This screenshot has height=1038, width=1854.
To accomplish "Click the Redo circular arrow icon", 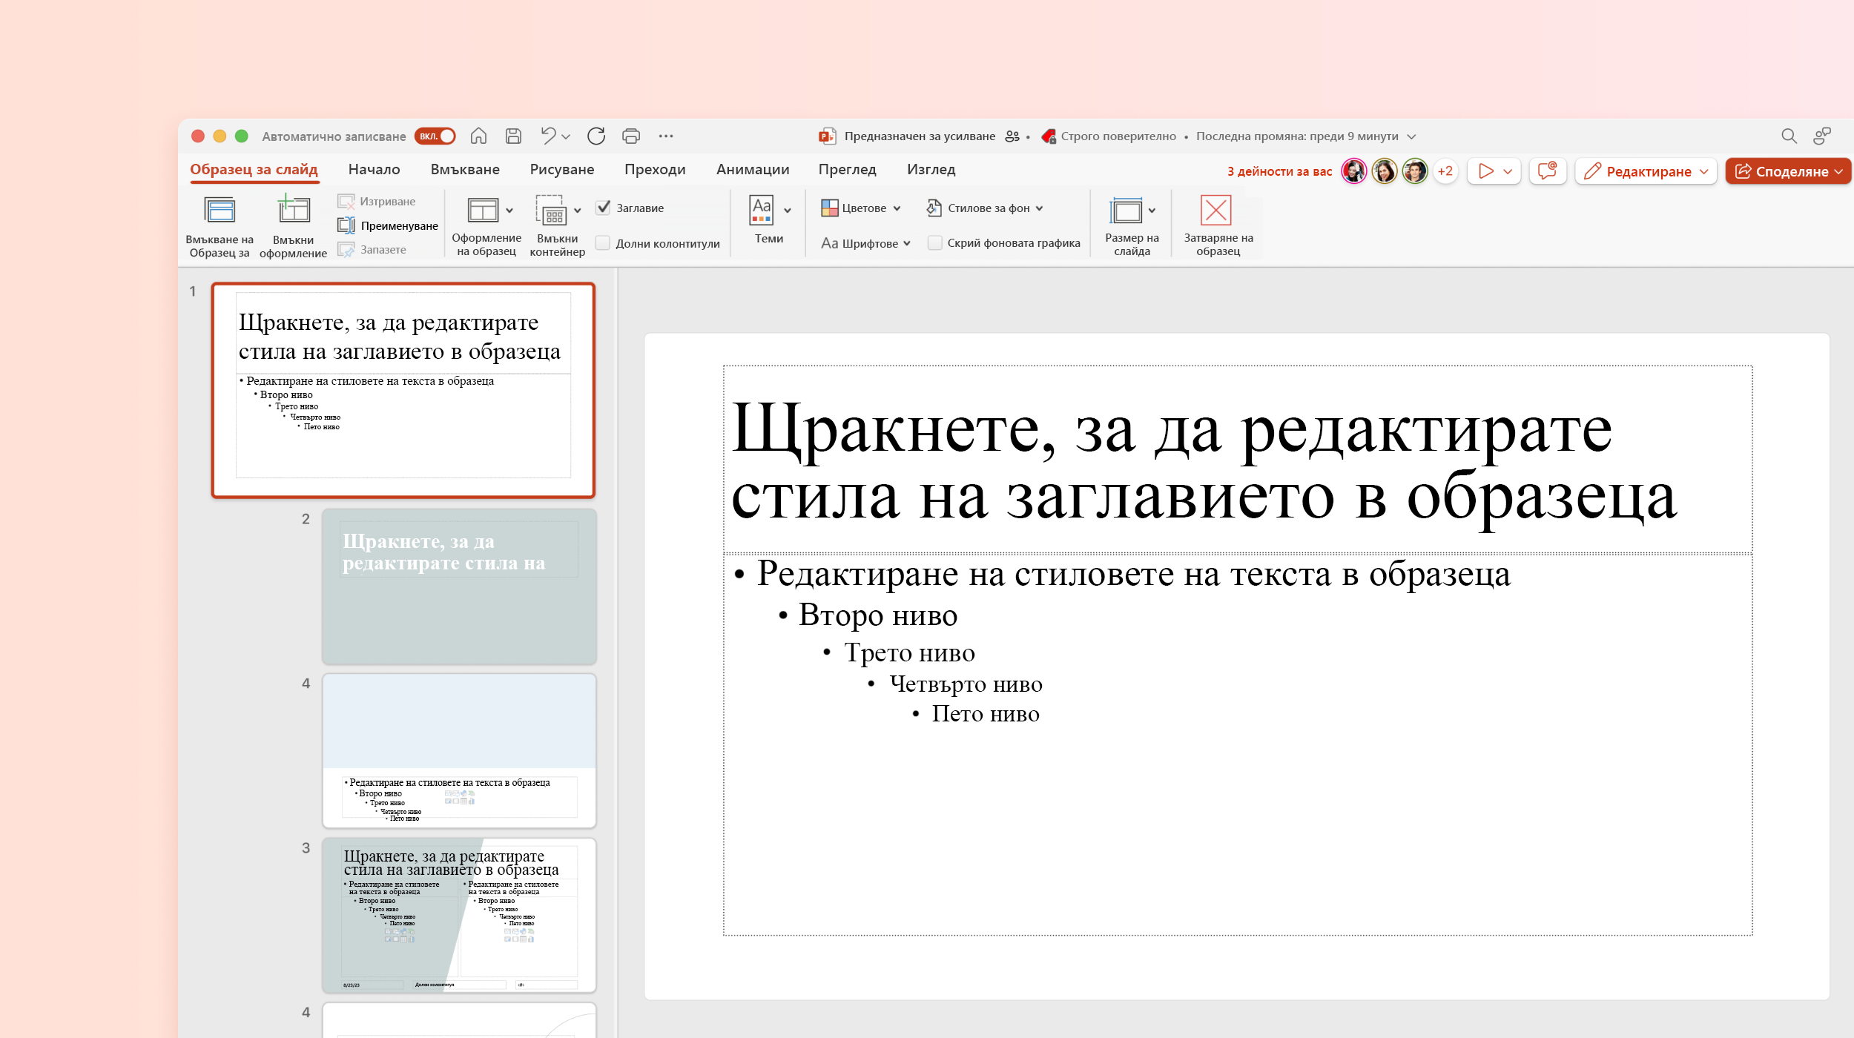I will click(x=596, y=136).
